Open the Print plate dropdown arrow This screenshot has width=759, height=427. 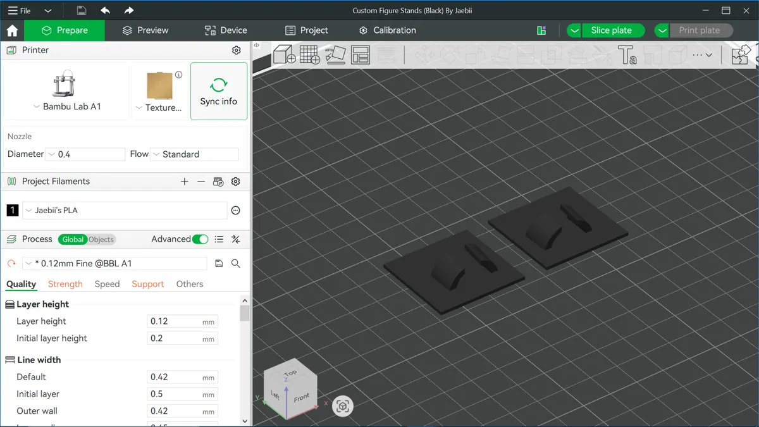pyautogui.click(x=662, y=30)
